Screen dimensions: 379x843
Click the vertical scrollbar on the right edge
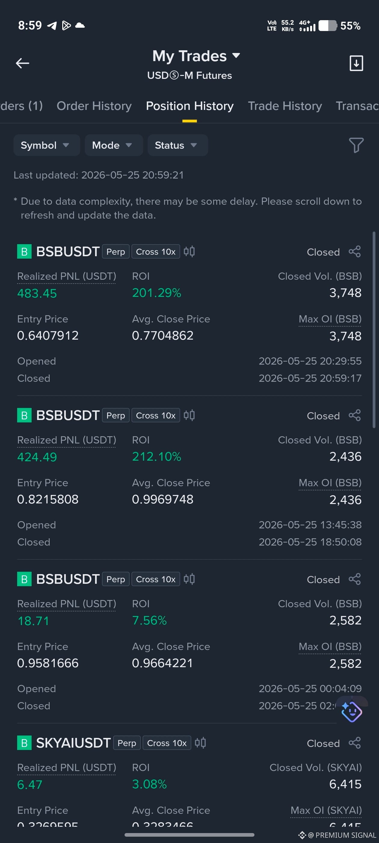coord(374,330)
